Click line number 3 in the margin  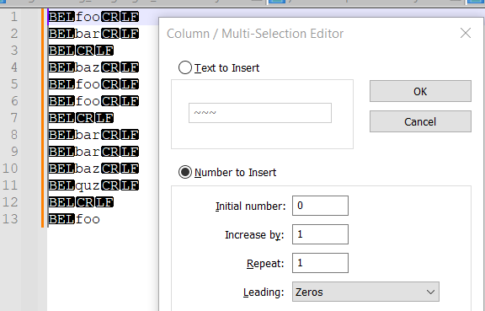pyautogui.click(x=14, y=51)
